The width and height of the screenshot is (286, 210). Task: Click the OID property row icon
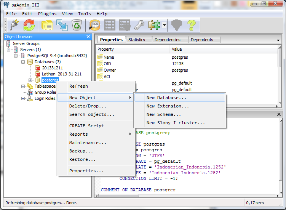tap(100, 64)
